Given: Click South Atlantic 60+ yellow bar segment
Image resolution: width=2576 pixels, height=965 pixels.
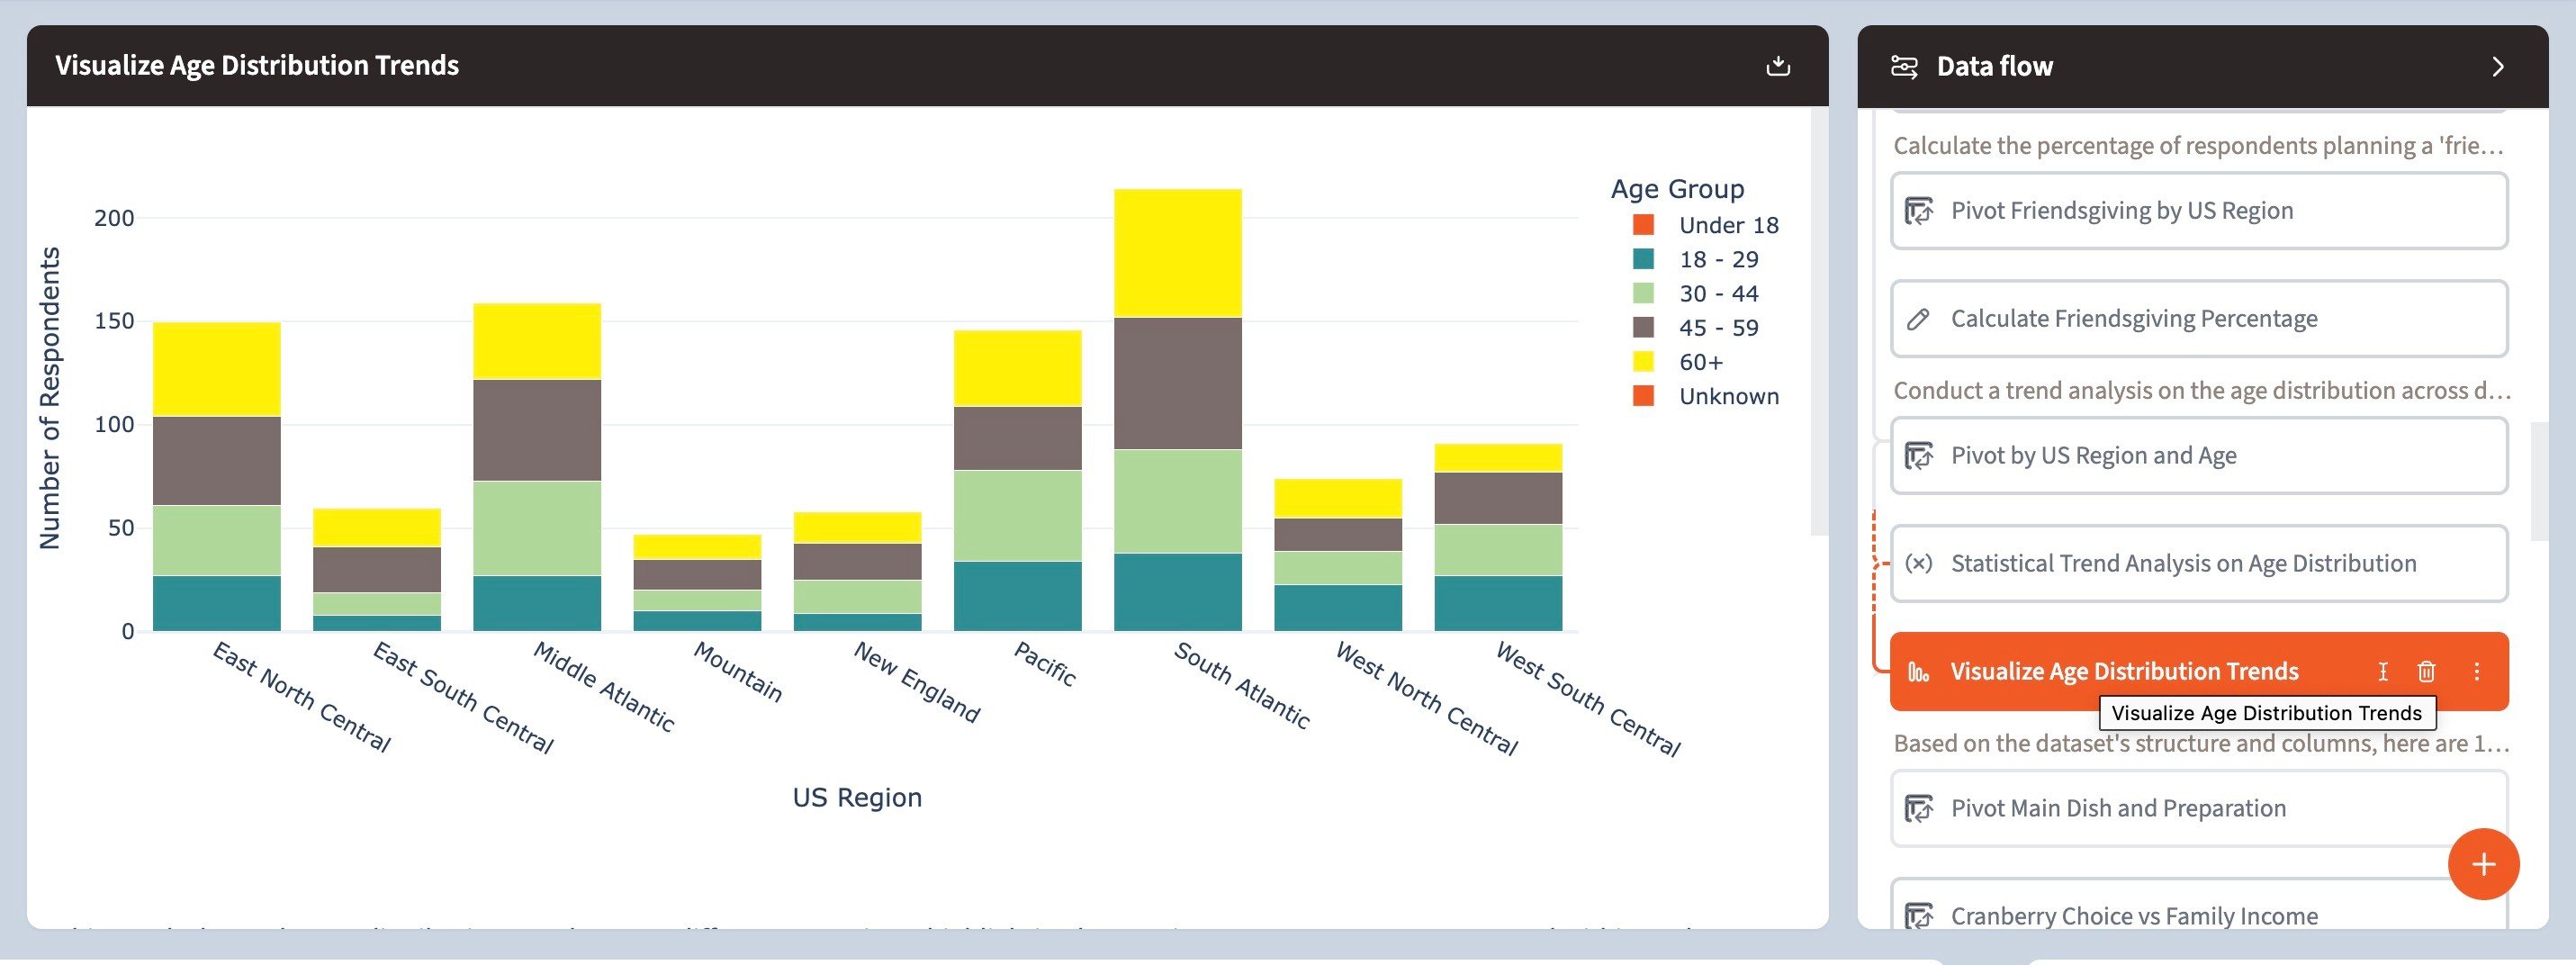Looking at the screenshot, I should click(1178, 253).
